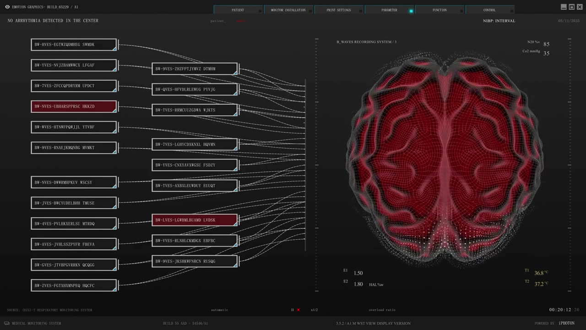Click 'B_WAVES RECORDING SYSTEM / 3' heading
586x330 pixels.
click(x=366, y=42)
